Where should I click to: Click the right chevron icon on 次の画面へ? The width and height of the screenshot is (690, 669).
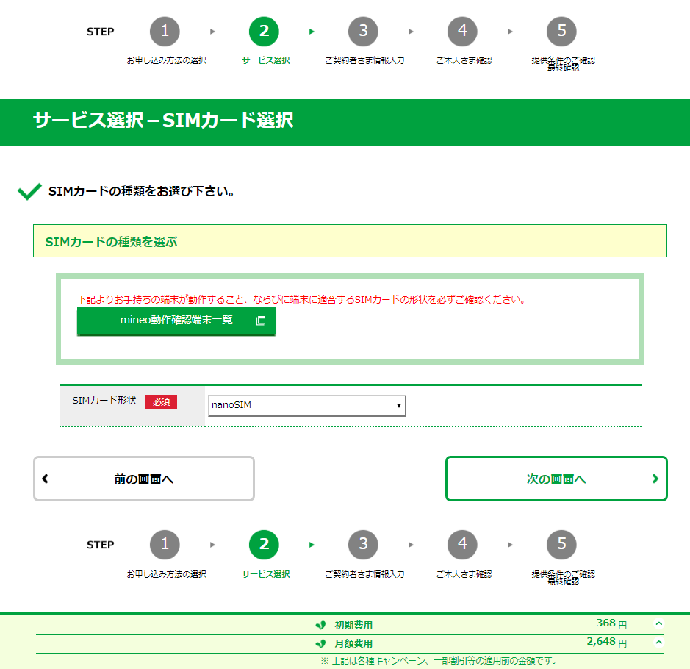(655, 479)
